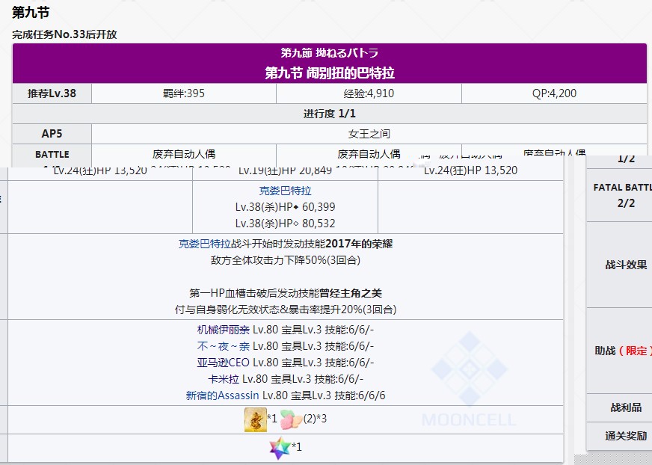Open the 不～夜～亲 support servant link
This screenshot has height=465, width=652.
click(224, 346)
